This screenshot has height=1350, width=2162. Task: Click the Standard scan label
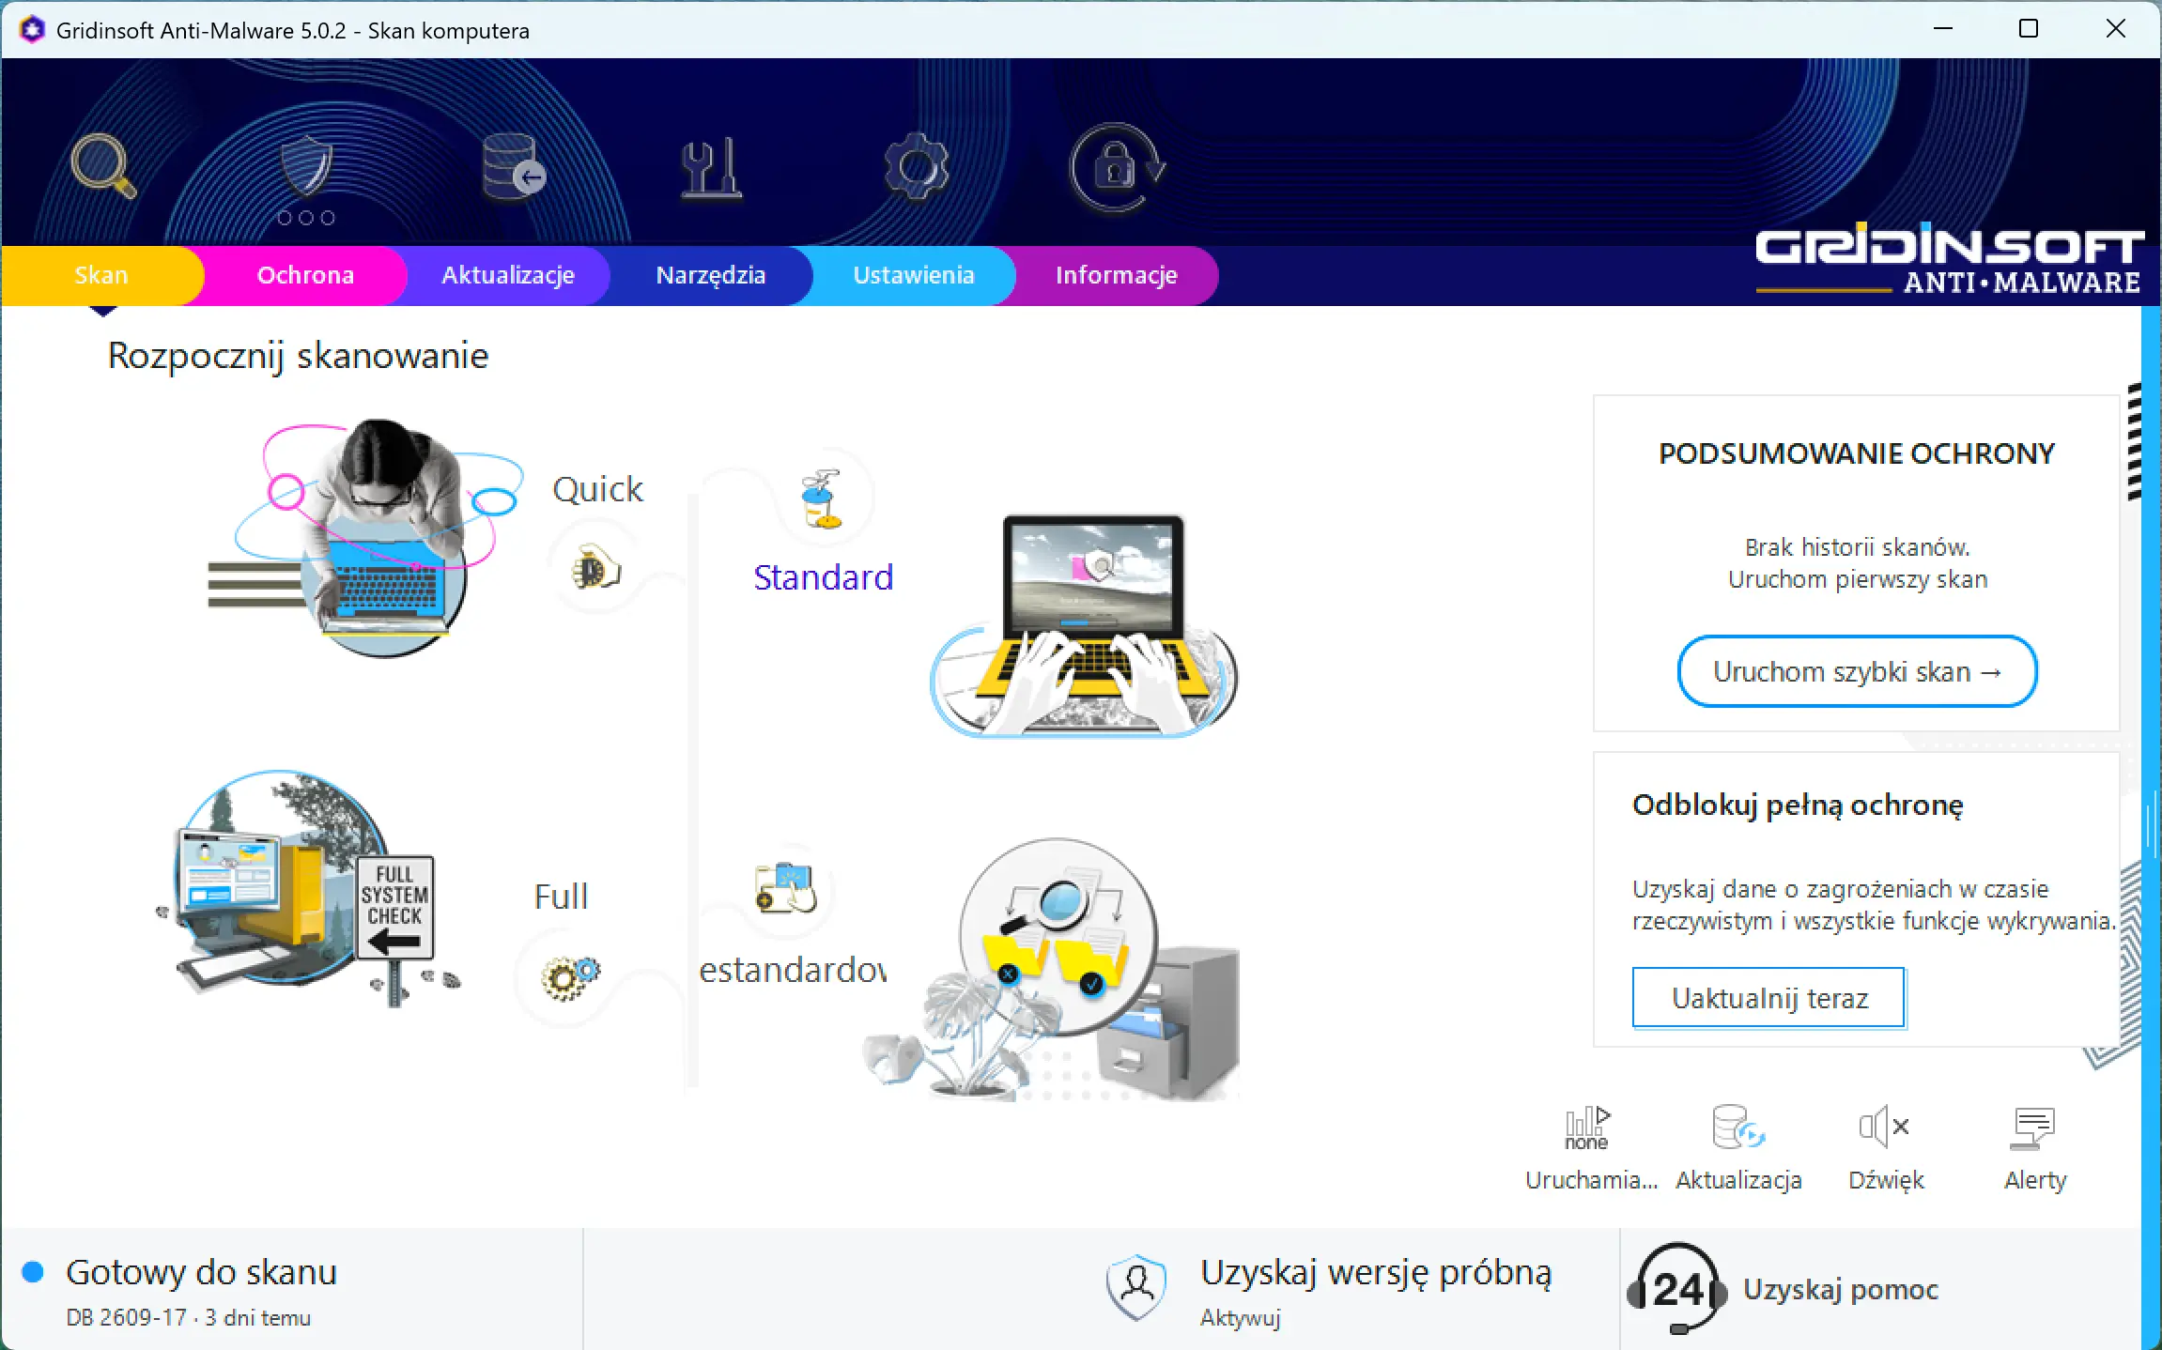point(823,577)
